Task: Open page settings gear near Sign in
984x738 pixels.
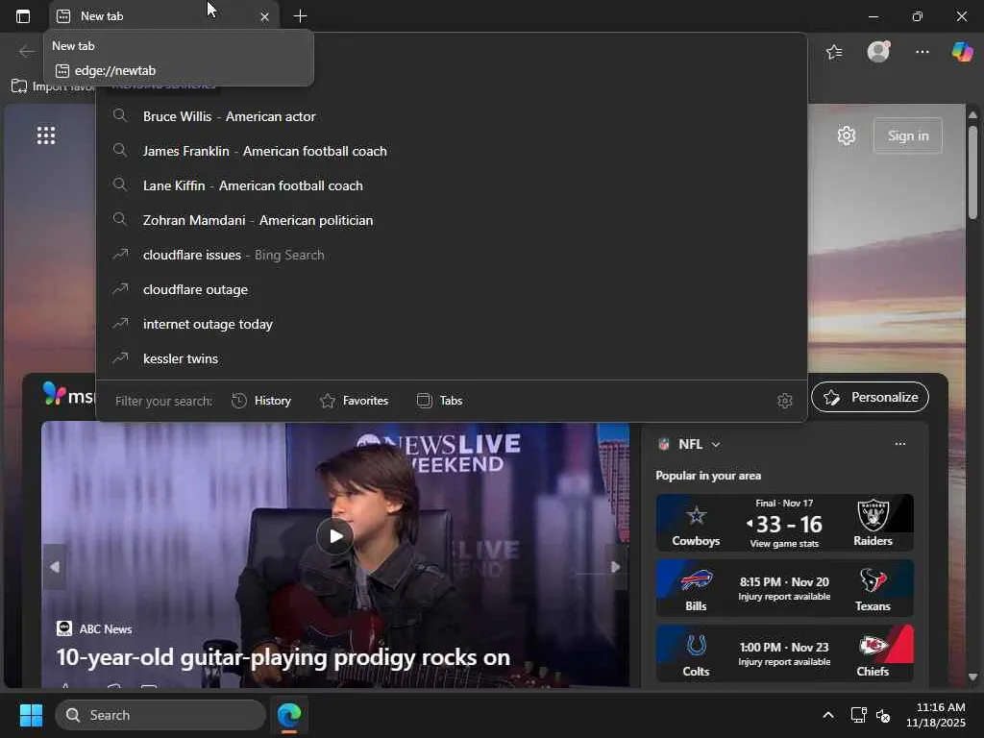Action: pos(847,135)
